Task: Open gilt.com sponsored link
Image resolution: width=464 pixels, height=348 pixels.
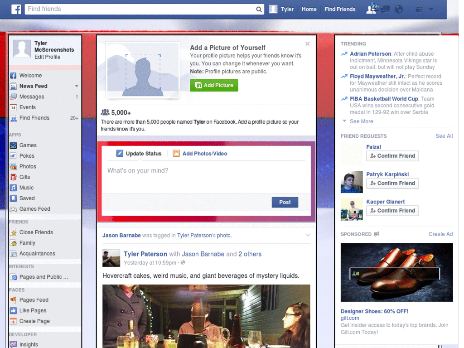Action: (350, 318)
